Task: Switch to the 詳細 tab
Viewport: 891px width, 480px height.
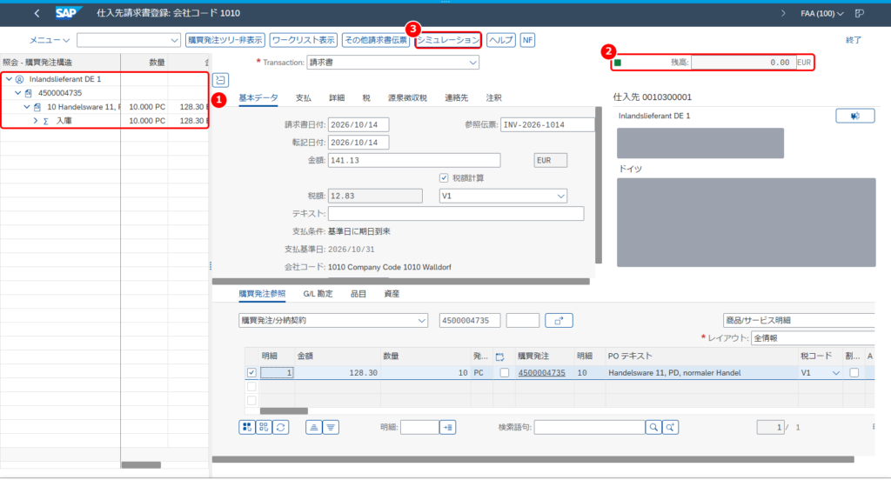Action: point(337,98)
